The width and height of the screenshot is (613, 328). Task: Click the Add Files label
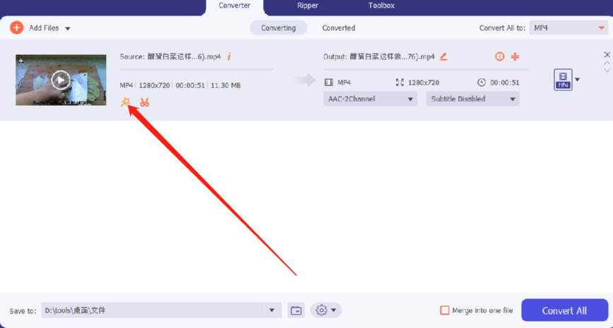(x=44, y=28)
